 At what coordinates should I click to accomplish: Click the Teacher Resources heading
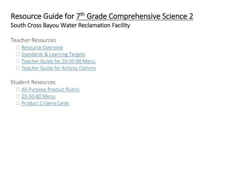(x=33, y=40)
